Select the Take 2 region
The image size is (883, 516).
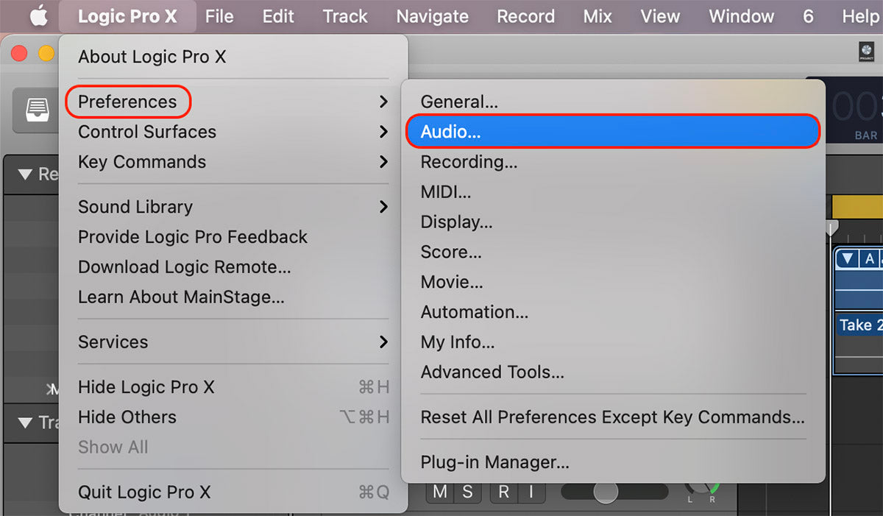(858, 325)
